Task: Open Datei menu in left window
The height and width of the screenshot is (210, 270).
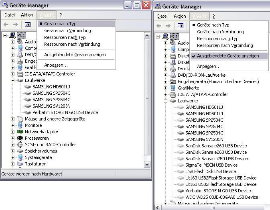Action: point(10,15)
